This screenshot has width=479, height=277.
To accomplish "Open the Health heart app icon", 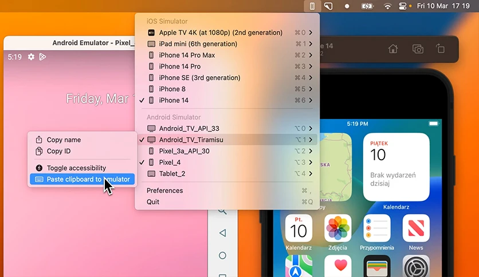I will pyautogui.click(x=337, y=266).
